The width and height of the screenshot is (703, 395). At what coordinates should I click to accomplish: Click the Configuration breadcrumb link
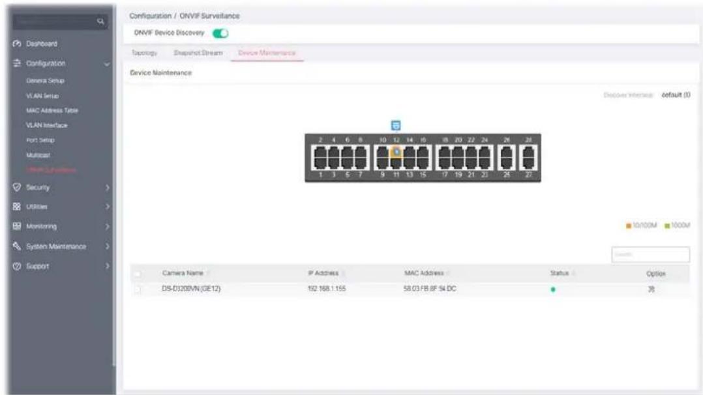point(150,16)
